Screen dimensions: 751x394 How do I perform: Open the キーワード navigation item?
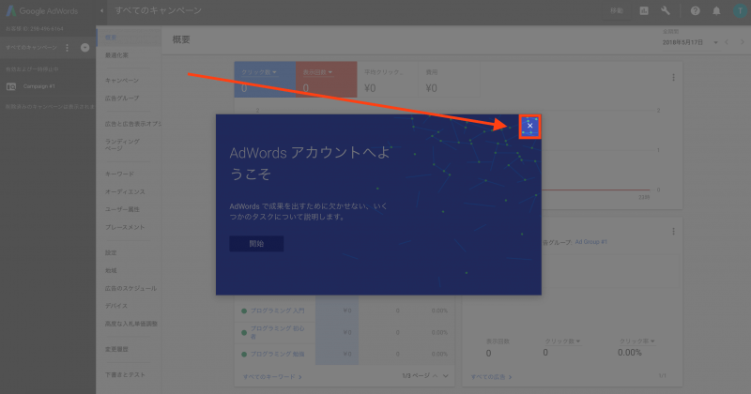coord(119,174)
